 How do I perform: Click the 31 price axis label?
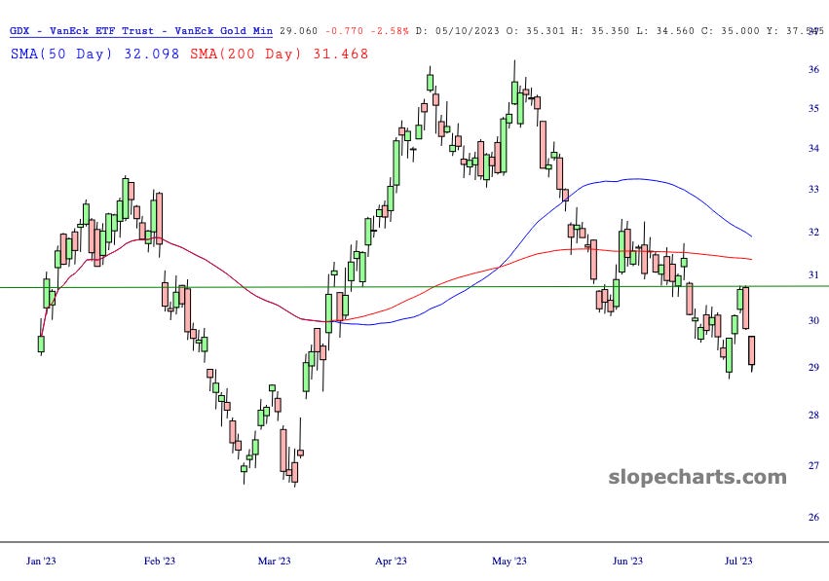pyautogui.click(x=813, y=274)
